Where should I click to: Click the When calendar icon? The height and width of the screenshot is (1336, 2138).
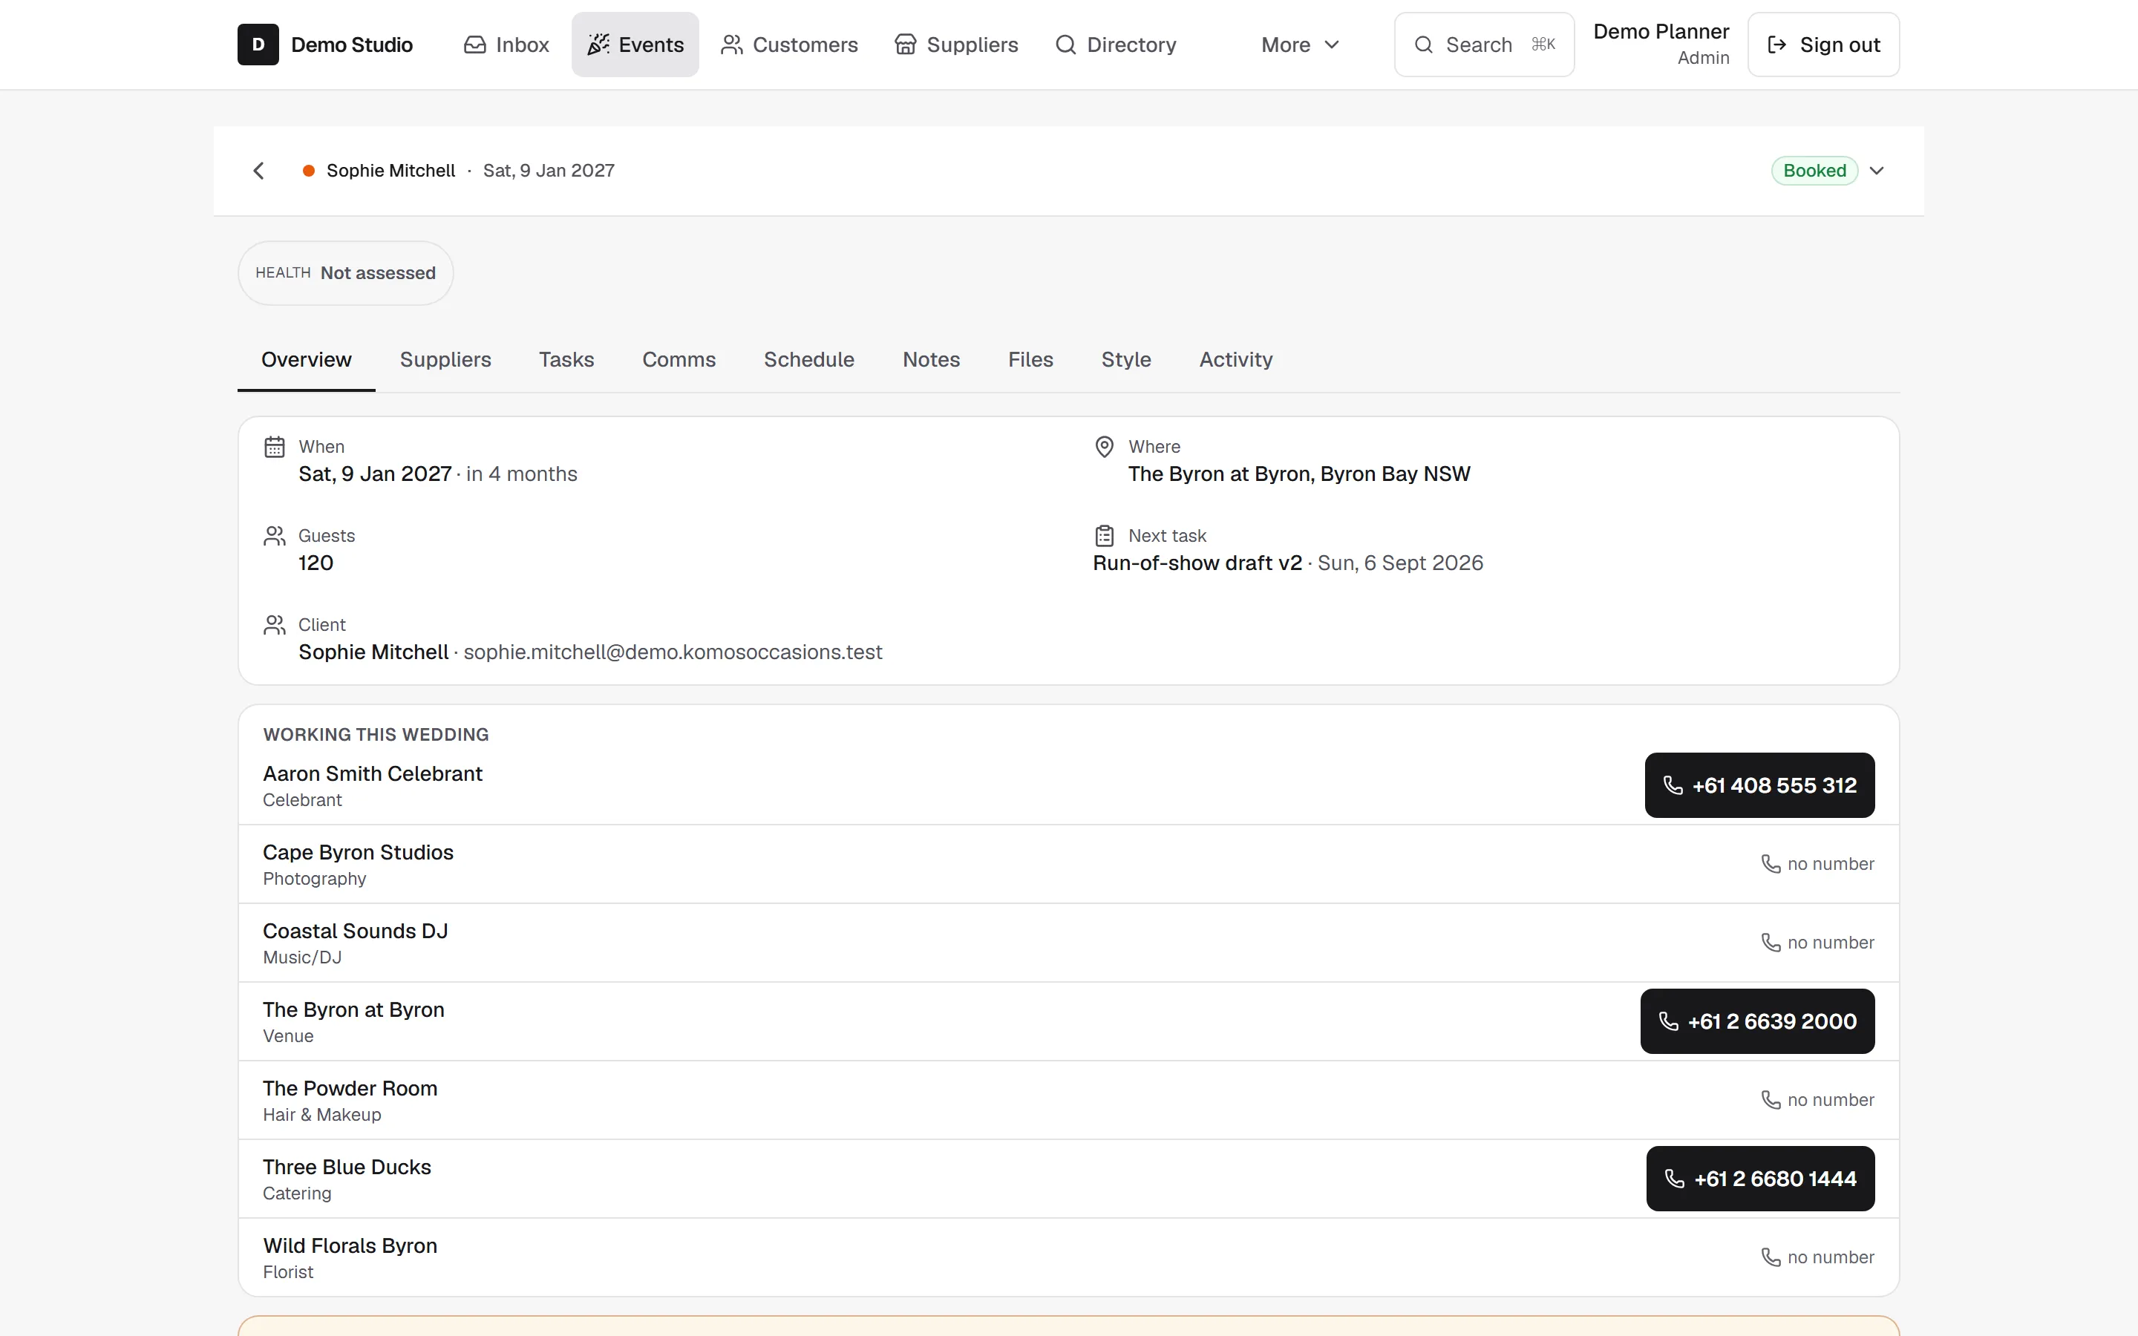pyautogui.click(x=275, y=447)
